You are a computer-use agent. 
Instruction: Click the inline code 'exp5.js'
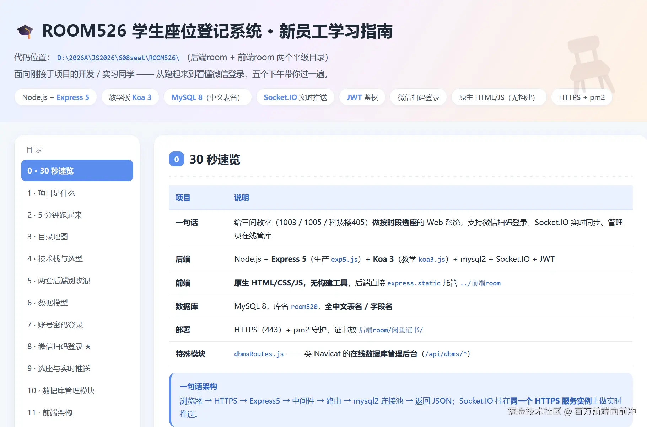pyautogui.click(x=344, y=260)
